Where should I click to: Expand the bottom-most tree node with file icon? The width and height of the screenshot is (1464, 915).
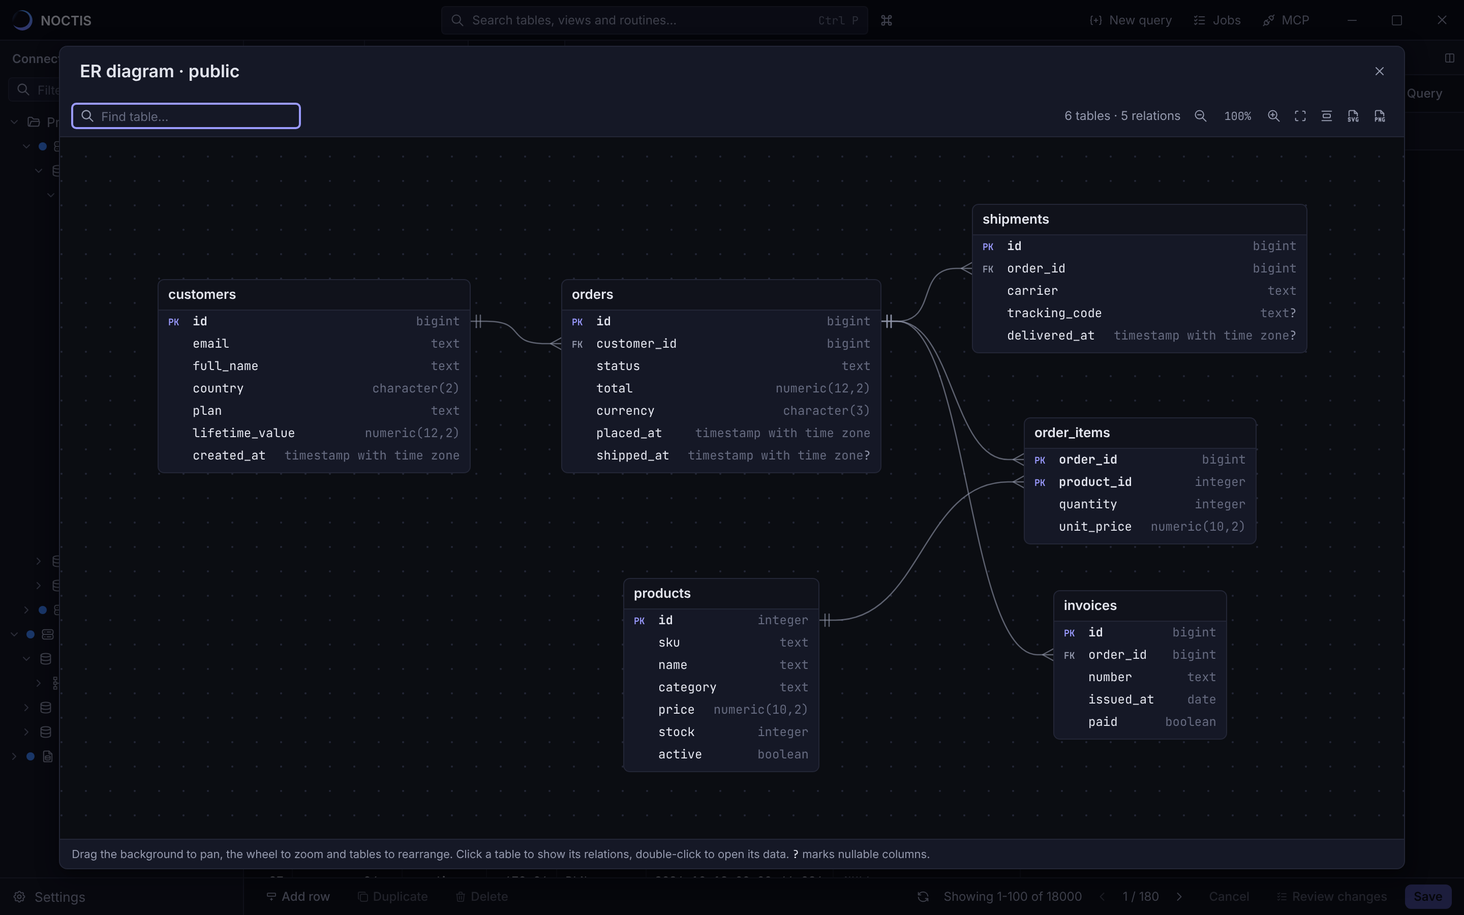(x=14, y=756)
